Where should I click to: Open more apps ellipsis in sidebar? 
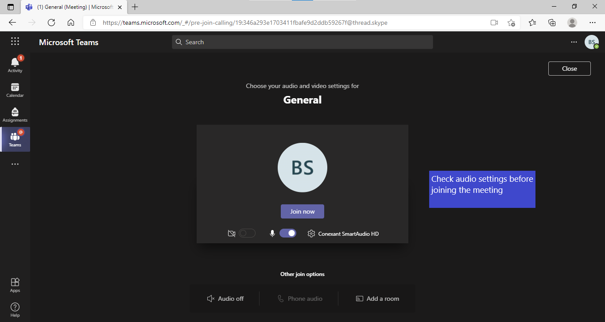coord(15,164)
